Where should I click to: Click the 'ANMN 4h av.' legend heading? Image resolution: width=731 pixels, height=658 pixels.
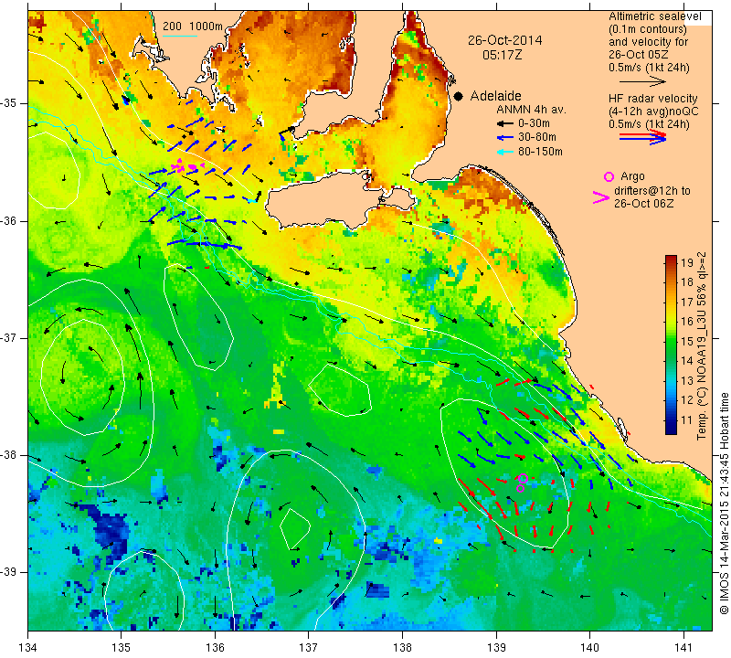coord(531,110)
